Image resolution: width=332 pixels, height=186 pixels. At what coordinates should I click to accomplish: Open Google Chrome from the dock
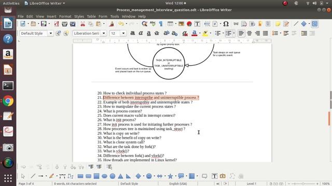[8, 101]
